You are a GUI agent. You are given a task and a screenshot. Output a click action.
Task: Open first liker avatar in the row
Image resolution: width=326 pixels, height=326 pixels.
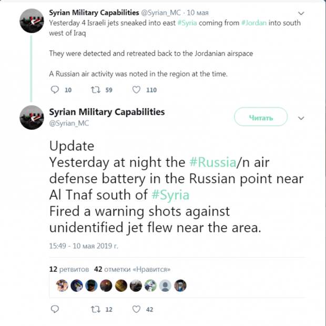62,286
